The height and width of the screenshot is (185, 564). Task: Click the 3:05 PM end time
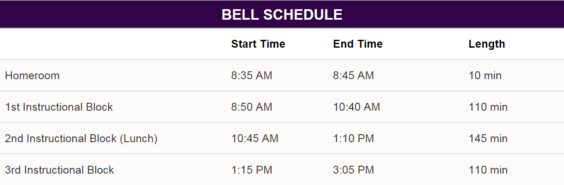click(x=353, y=170)
